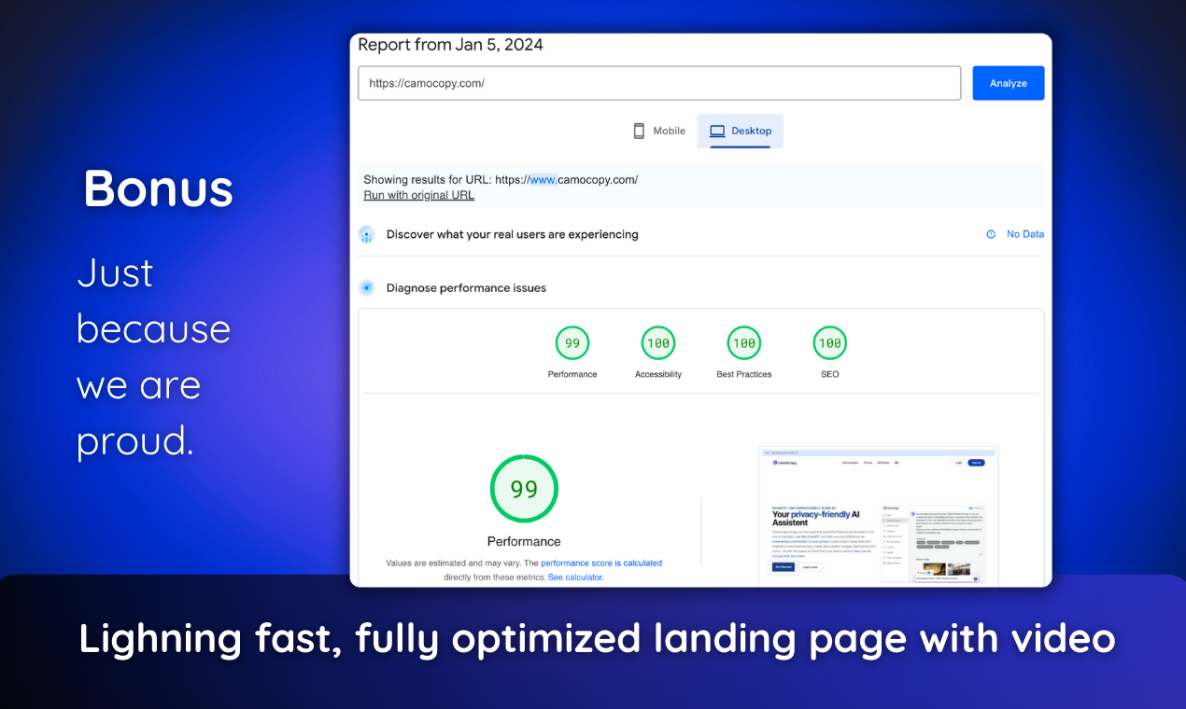Click the Showing results for URL text

tap(501, 180)
